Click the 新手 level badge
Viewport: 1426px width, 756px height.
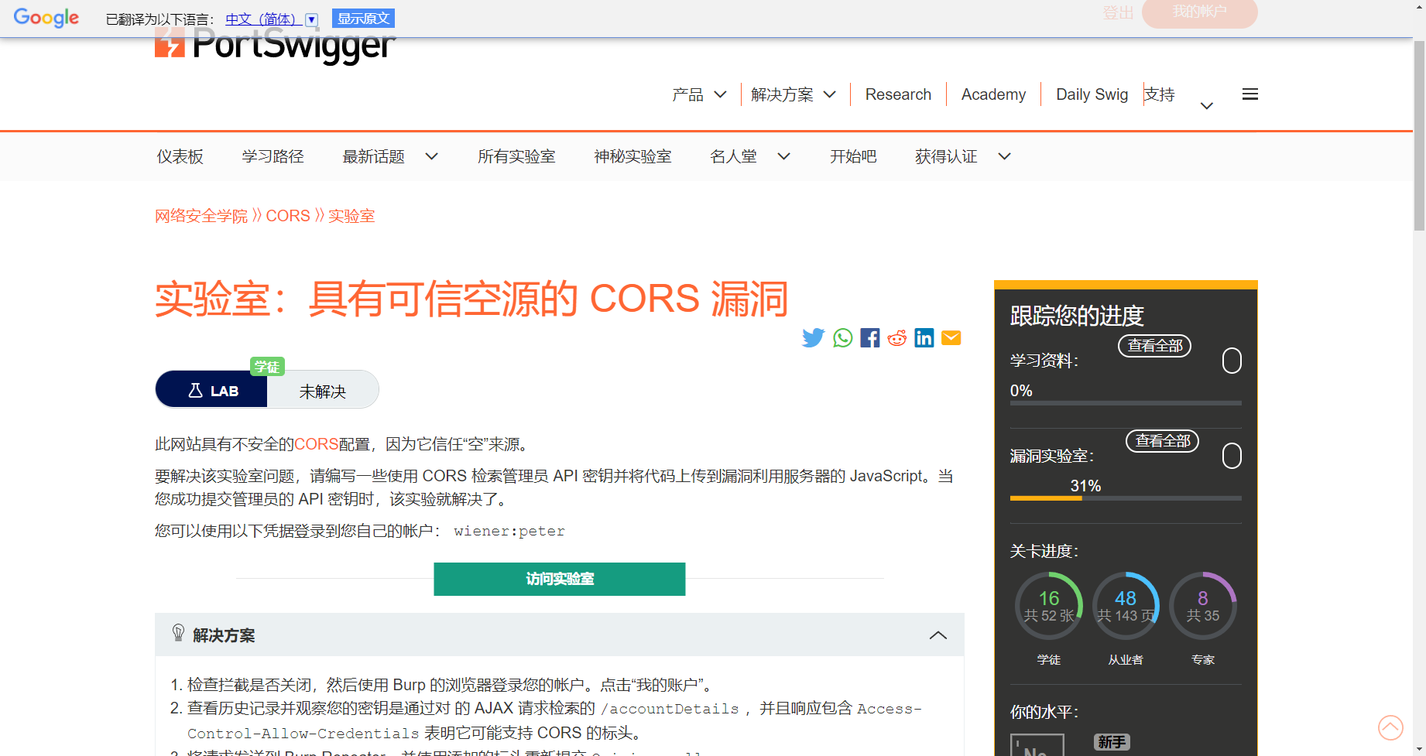(1112, 742)
